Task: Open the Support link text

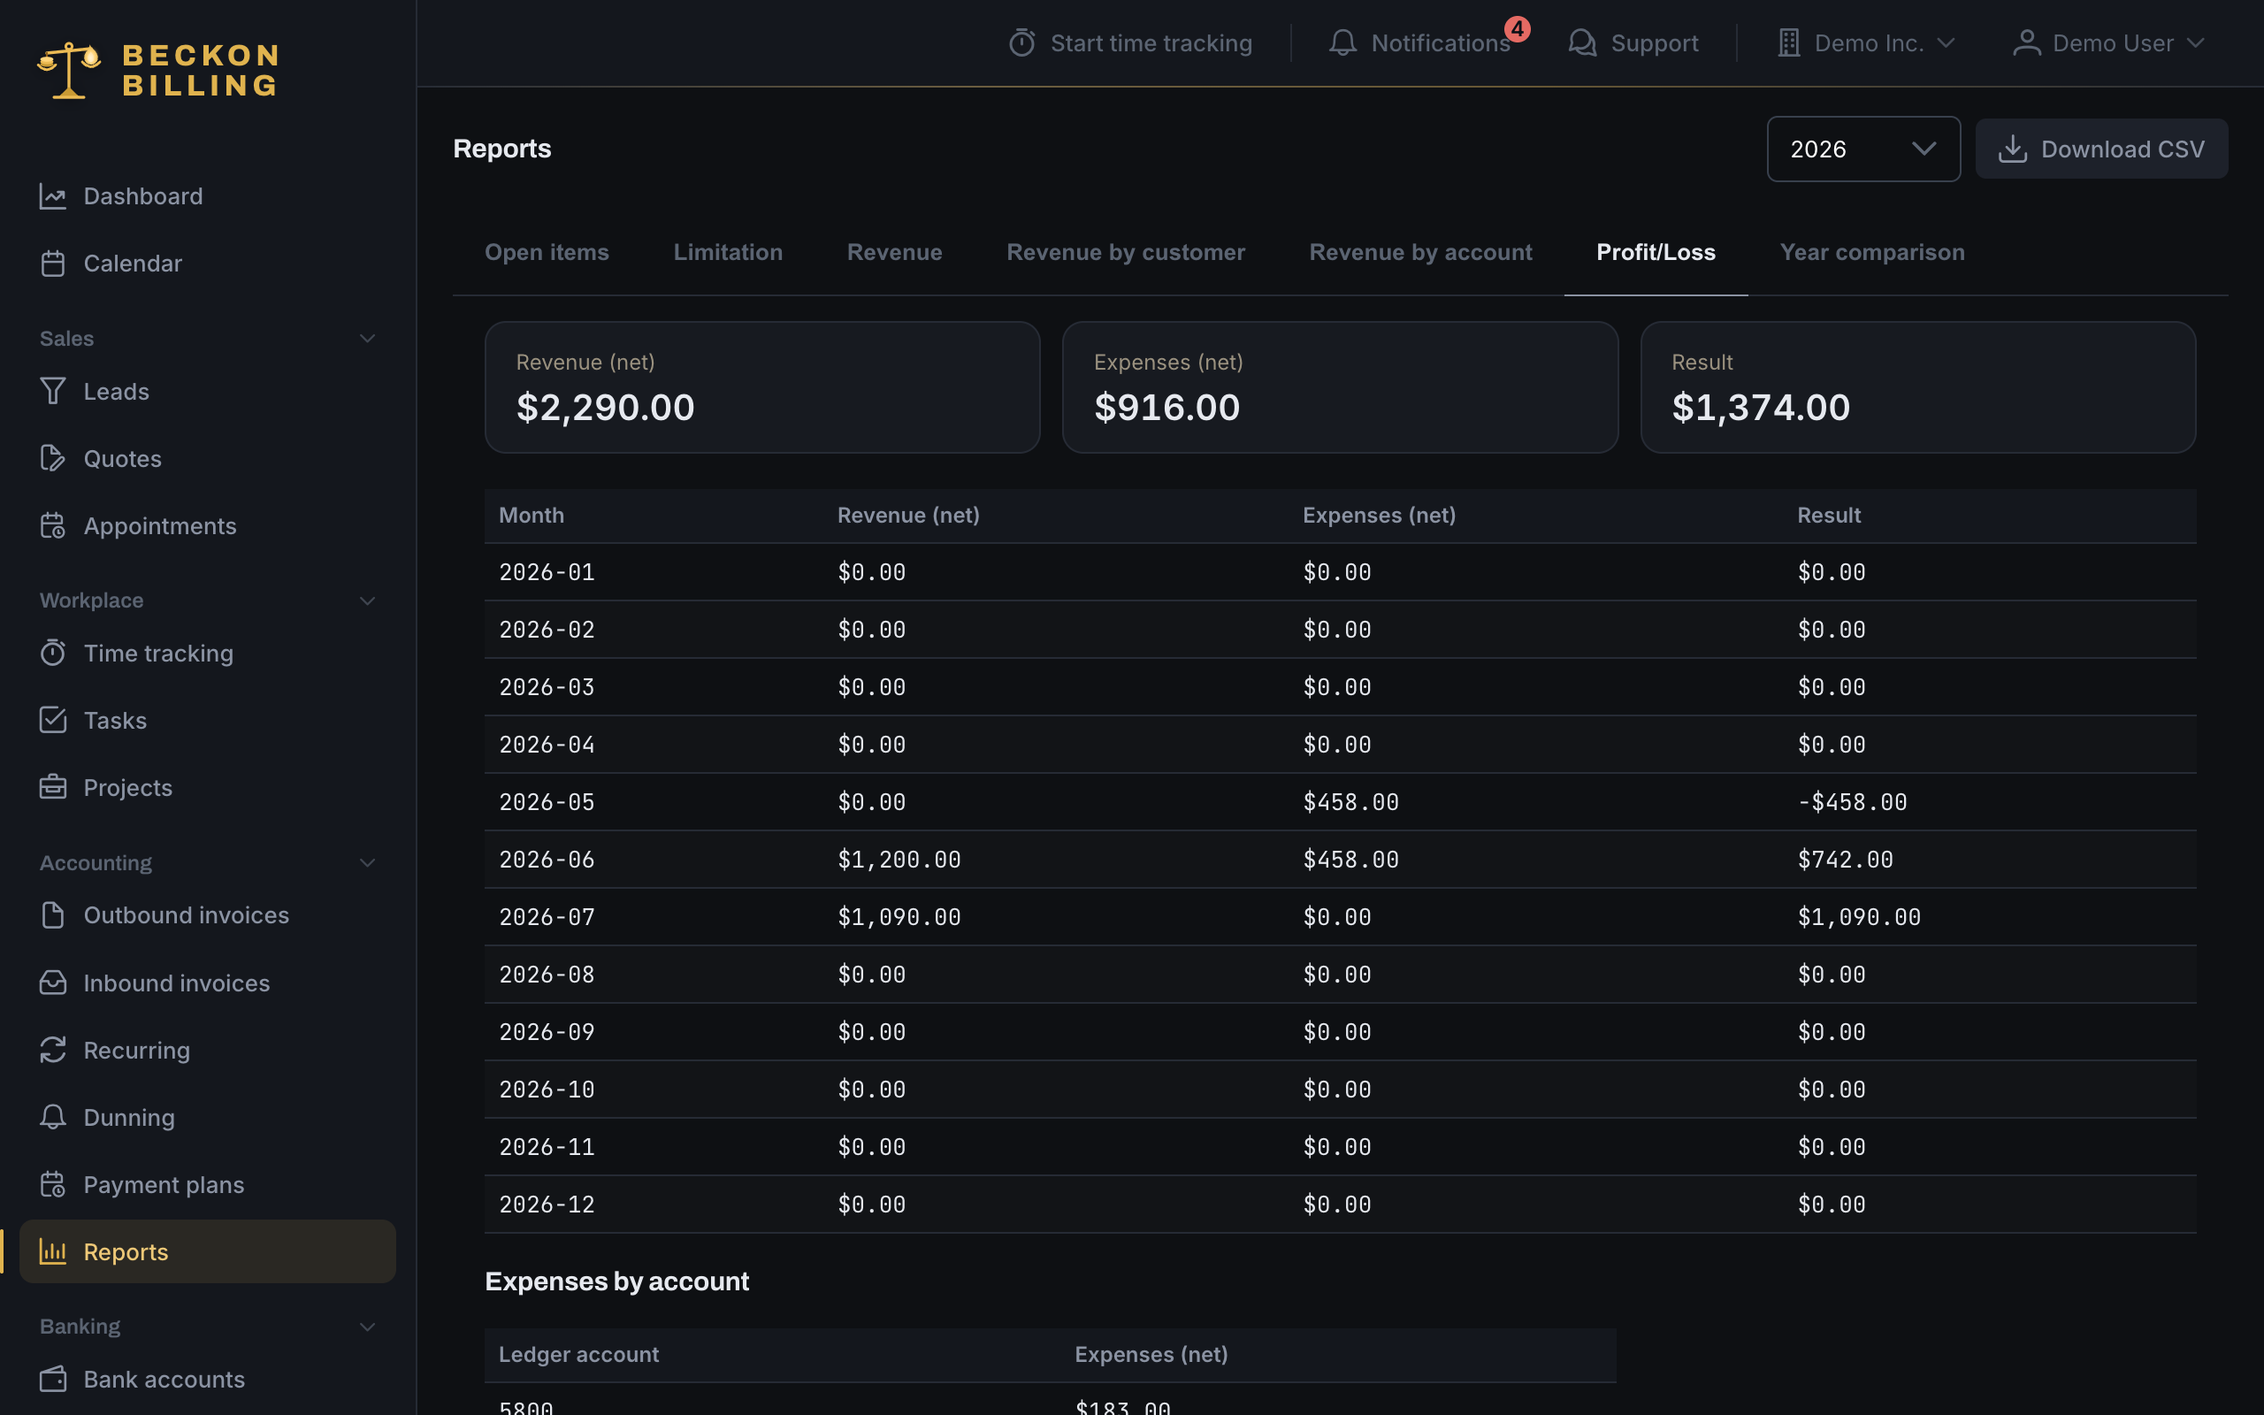Action: click(1654, 43)
